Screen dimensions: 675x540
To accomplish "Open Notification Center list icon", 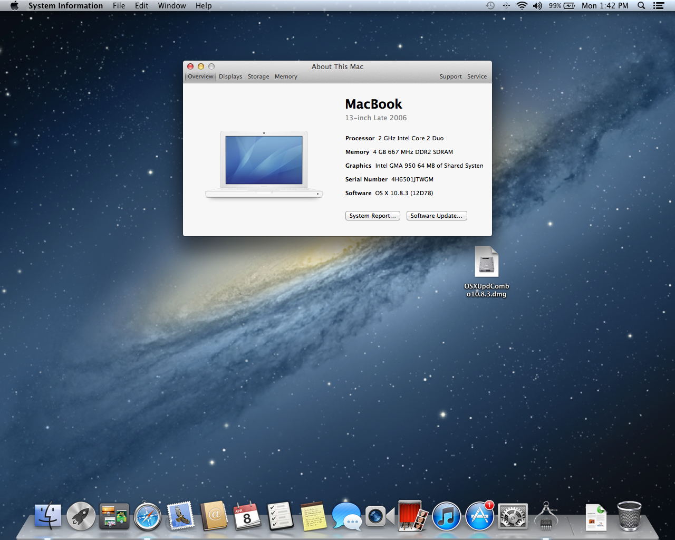I will tap(658, 6).
